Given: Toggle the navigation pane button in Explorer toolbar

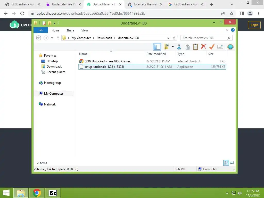Looking at the screenshot, I should tap(157, 47).
